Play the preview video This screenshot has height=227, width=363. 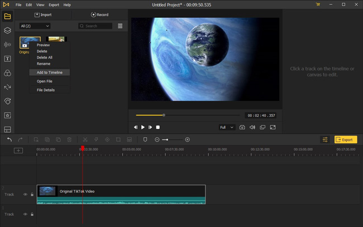pyautogui.click(x=143, y=127)
